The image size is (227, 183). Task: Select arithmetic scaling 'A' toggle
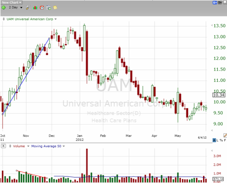214,140
